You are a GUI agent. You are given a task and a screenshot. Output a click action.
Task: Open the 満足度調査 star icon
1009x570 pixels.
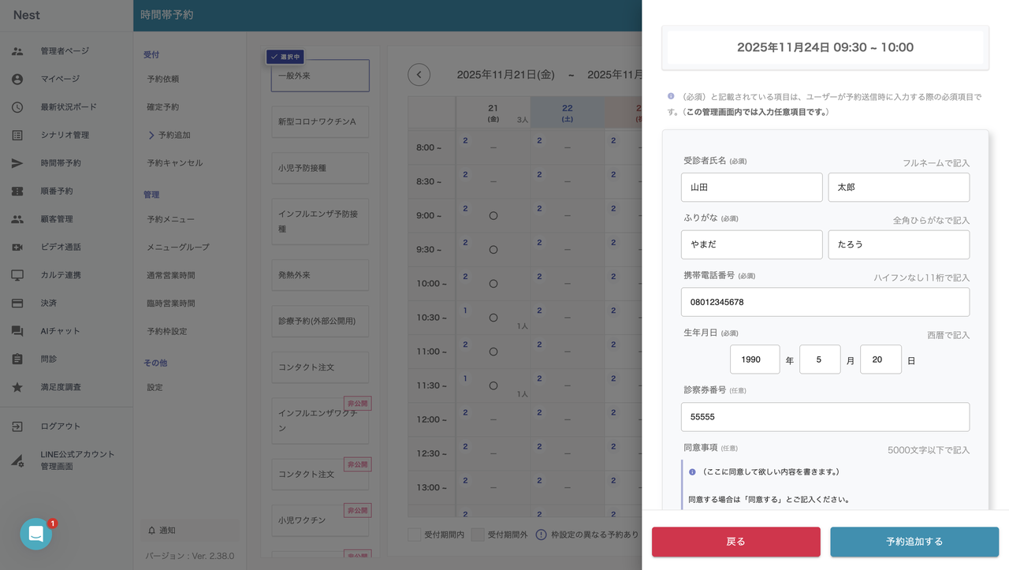[x=17, y=387]
